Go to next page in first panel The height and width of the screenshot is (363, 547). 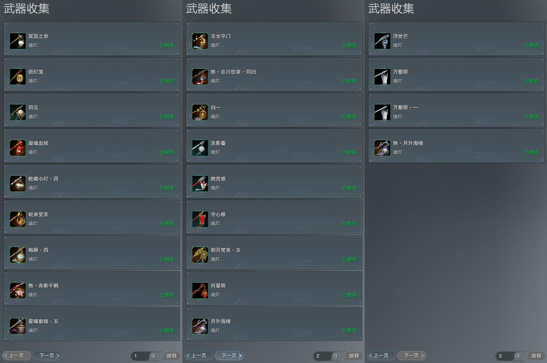pyautogui.click(x=47, y=356)
